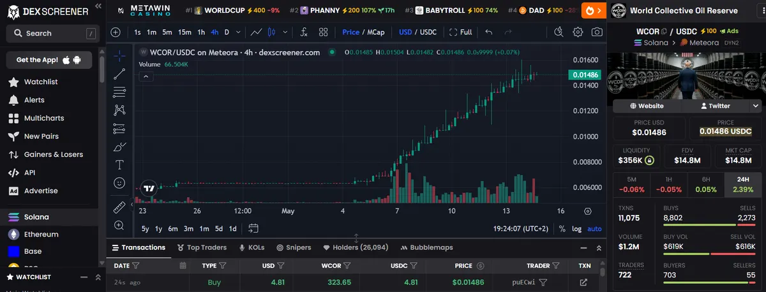Open the token Twitter link

click(715, 106)
